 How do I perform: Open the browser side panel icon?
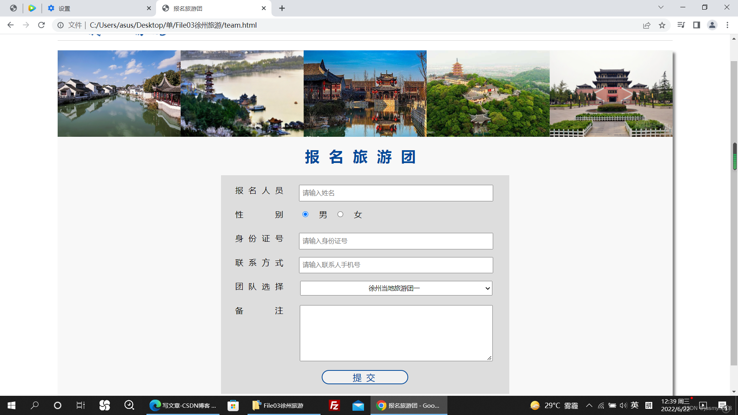coord(696,25)
